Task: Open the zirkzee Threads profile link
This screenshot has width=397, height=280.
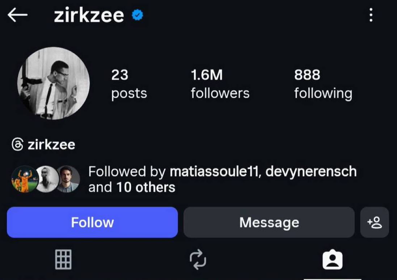Action: point(51,145)
